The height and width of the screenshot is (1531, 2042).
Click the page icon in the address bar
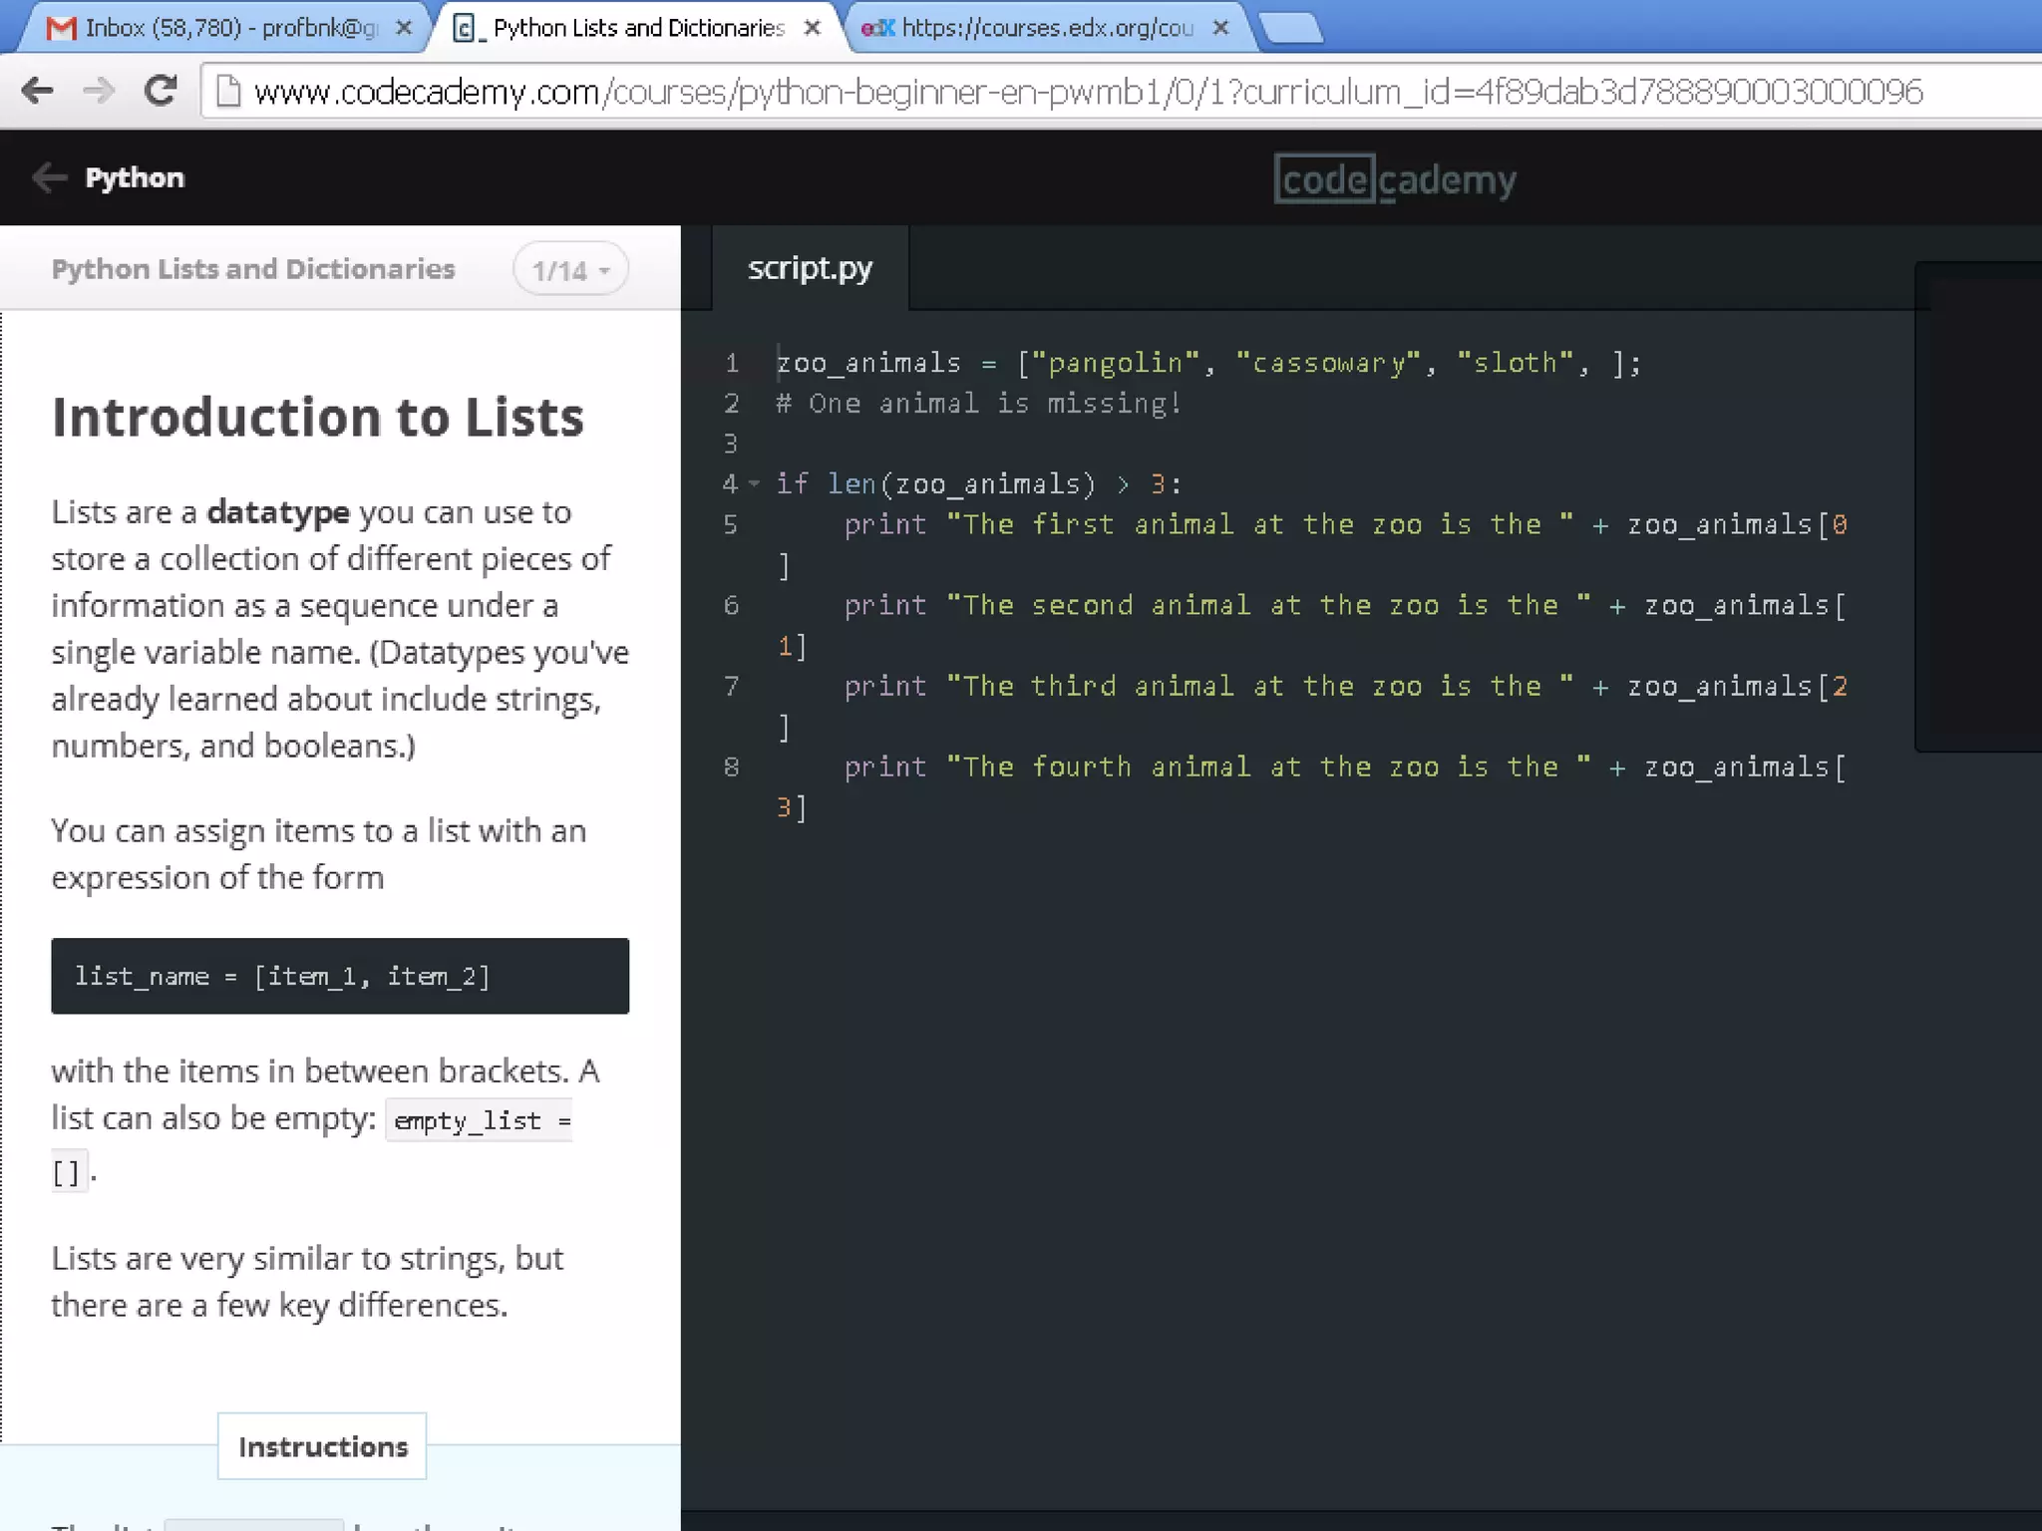pos(228,91)
